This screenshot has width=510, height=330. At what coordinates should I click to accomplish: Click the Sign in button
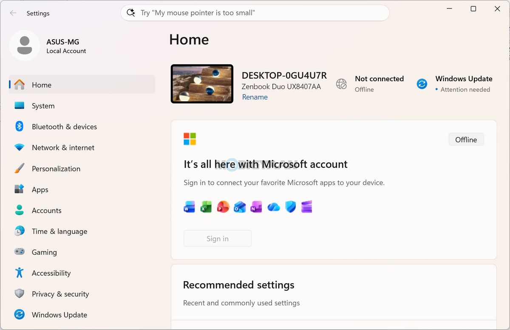218,239
